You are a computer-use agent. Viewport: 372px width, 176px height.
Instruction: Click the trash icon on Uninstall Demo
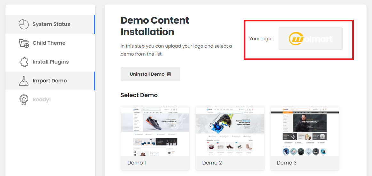pyautogui.click(x=169, y=74)
